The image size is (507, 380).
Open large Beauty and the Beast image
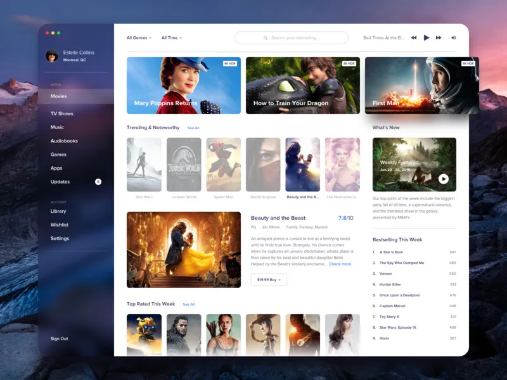pyautogui.click(x=184, y=250)
